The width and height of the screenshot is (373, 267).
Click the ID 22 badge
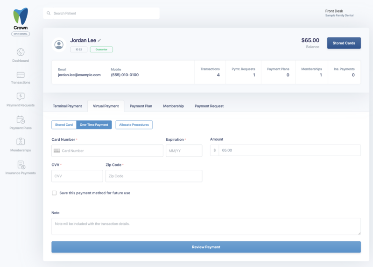point(79,50)
